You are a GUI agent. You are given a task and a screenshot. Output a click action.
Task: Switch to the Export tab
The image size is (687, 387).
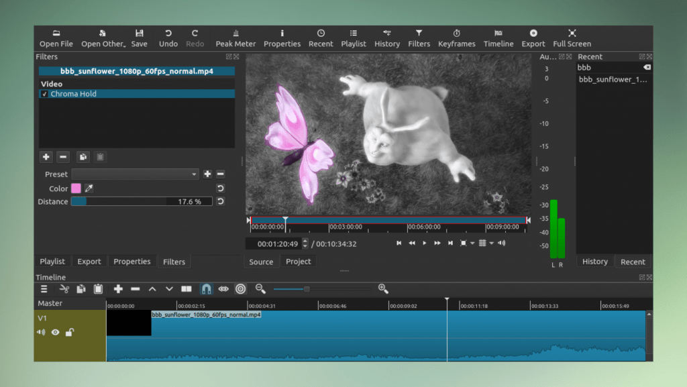coord(89,262)
